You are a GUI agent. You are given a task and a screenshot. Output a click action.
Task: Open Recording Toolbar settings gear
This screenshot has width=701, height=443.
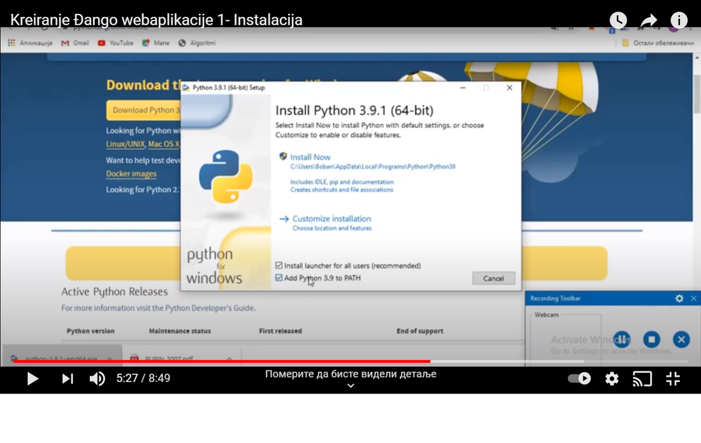[679, 299]
